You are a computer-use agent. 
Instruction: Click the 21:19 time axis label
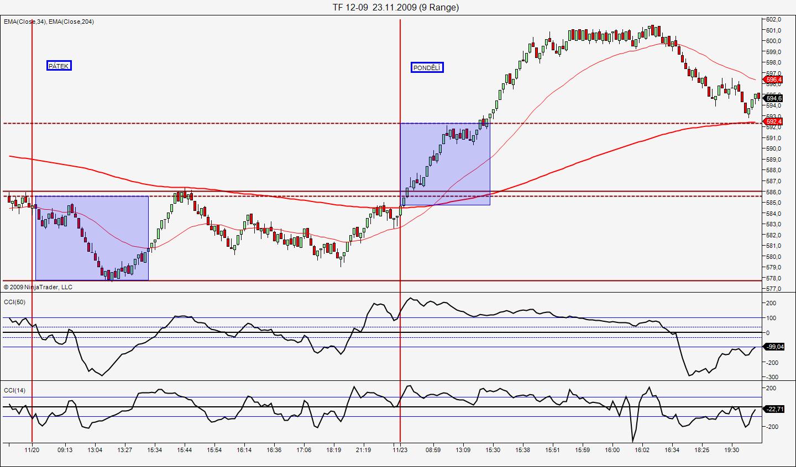(x=364, y=450)
